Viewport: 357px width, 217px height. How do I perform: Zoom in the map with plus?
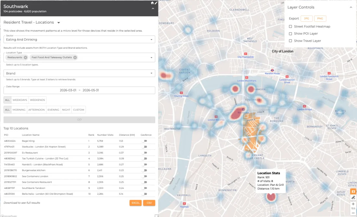[x=353, y=204]
